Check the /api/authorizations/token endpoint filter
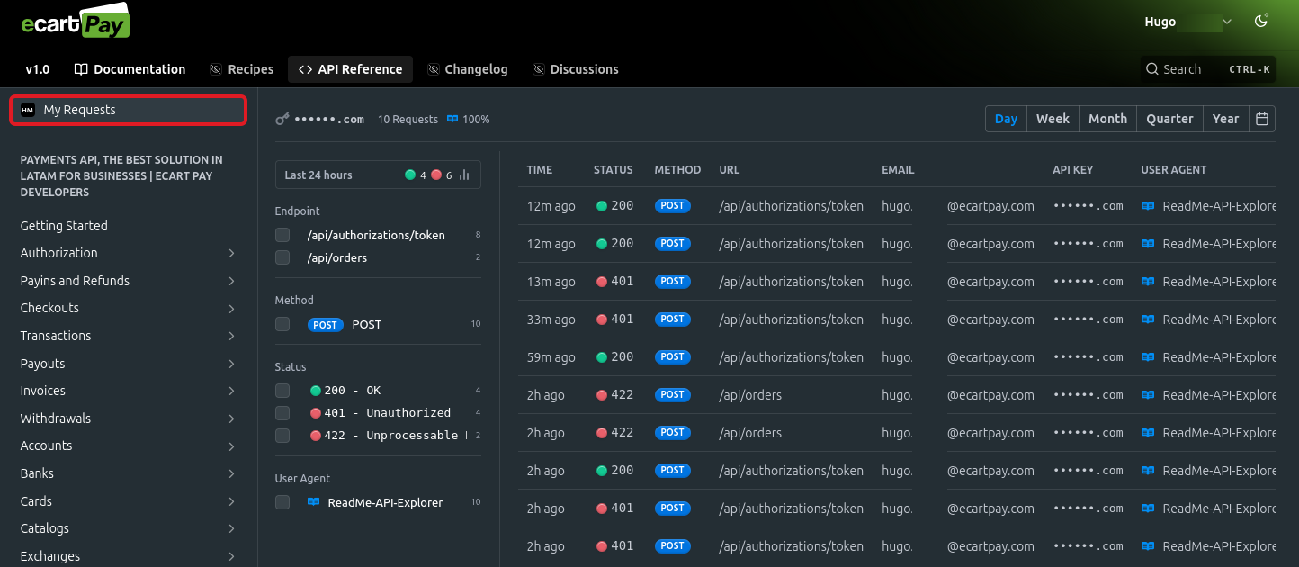The image size is (1299, 567). (282, 235)
